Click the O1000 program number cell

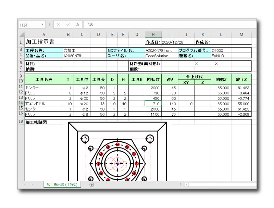click(x=231, y=50)
